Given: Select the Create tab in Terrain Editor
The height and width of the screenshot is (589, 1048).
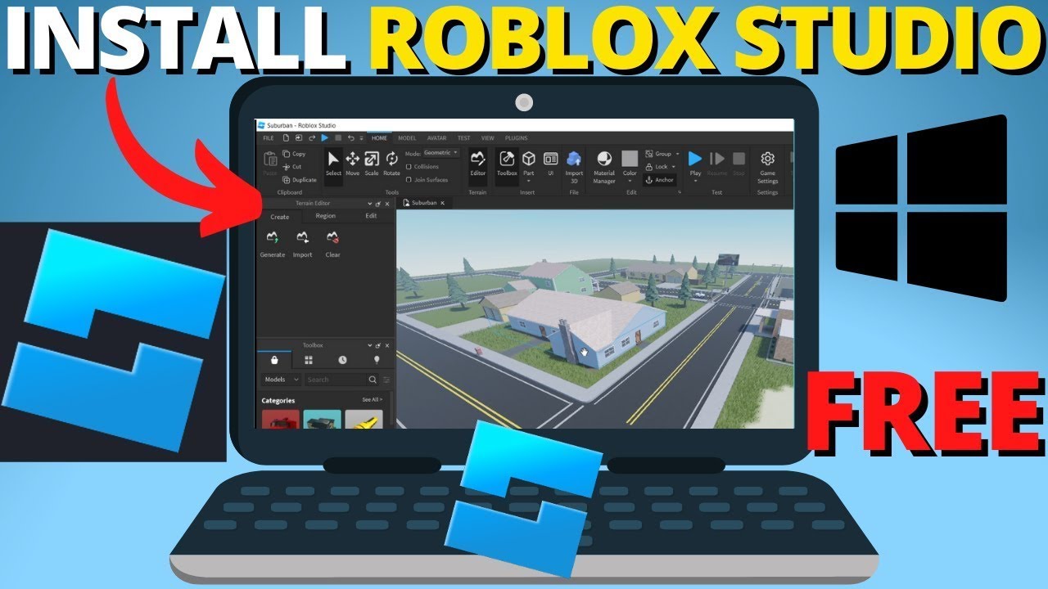Looking at the screenshot, I should (279, 217).
